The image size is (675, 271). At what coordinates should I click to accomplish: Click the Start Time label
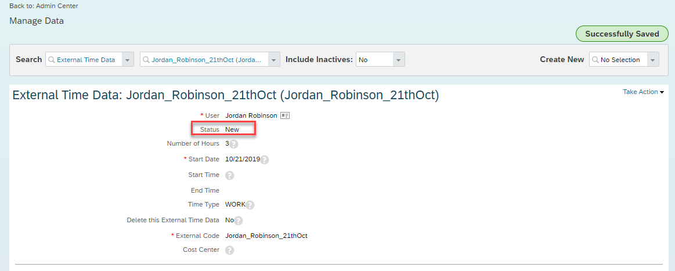click(x=204, y=175)
